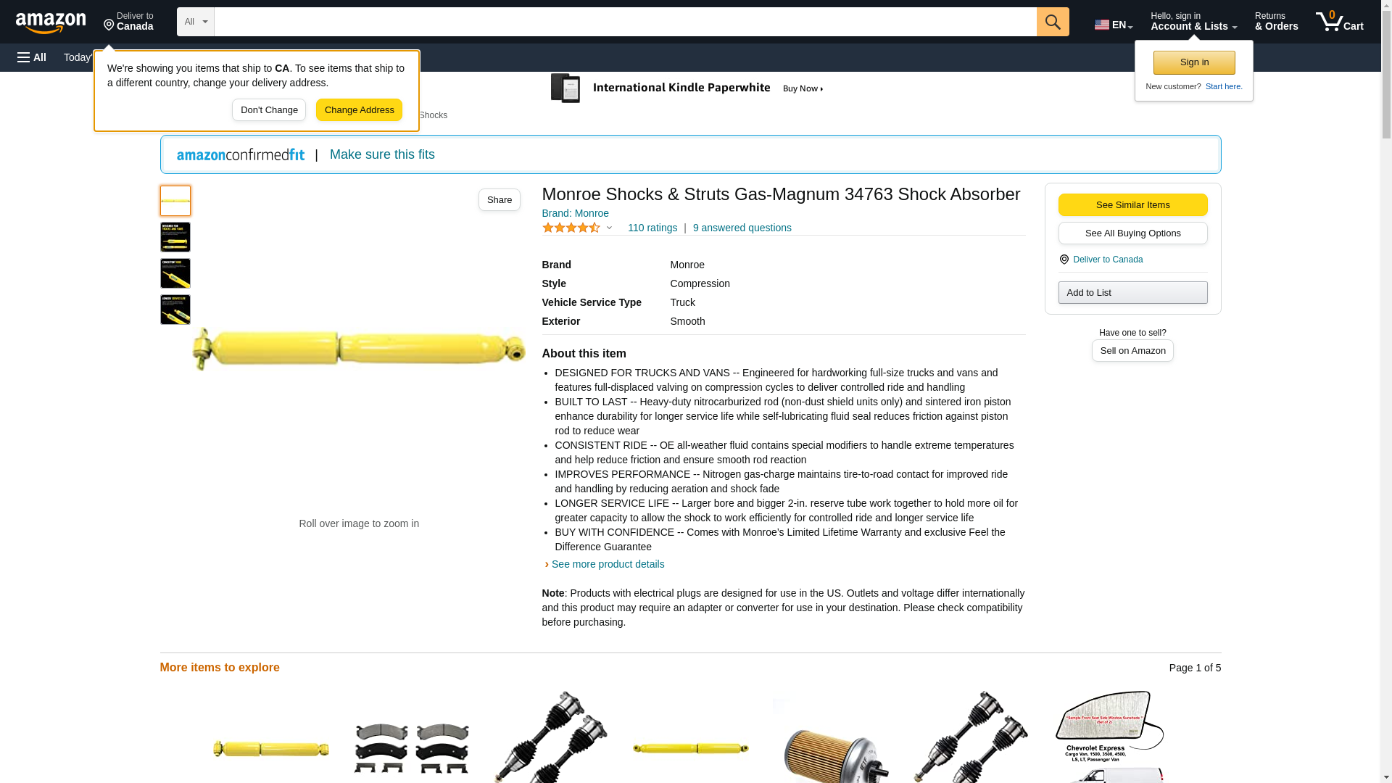1392x783 pixels.
Task: Select the second product image thumbnail
Action: tap(175, 237)
